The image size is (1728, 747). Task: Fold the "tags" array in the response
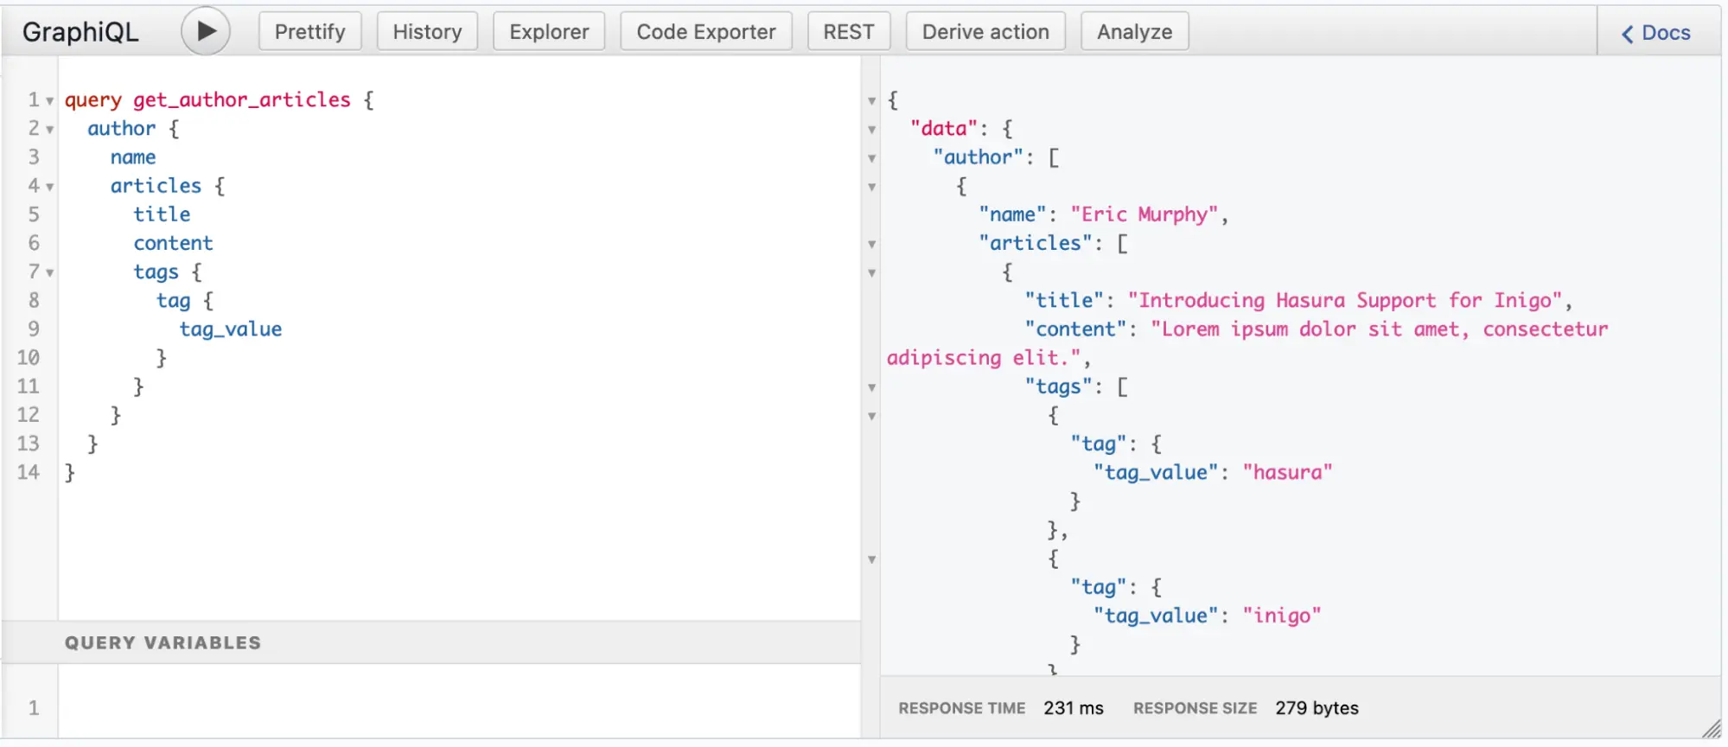pyautogui.click(x=872, y=387)
